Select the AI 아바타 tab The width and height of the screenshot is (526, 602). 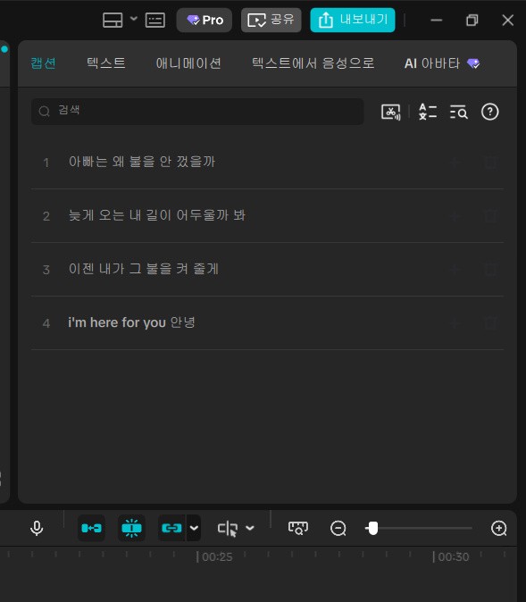pyautogui.click(x=442, y=63)
